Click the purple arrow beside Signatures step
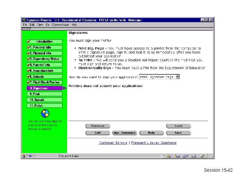The image size is (235, 176). point(65,88)
